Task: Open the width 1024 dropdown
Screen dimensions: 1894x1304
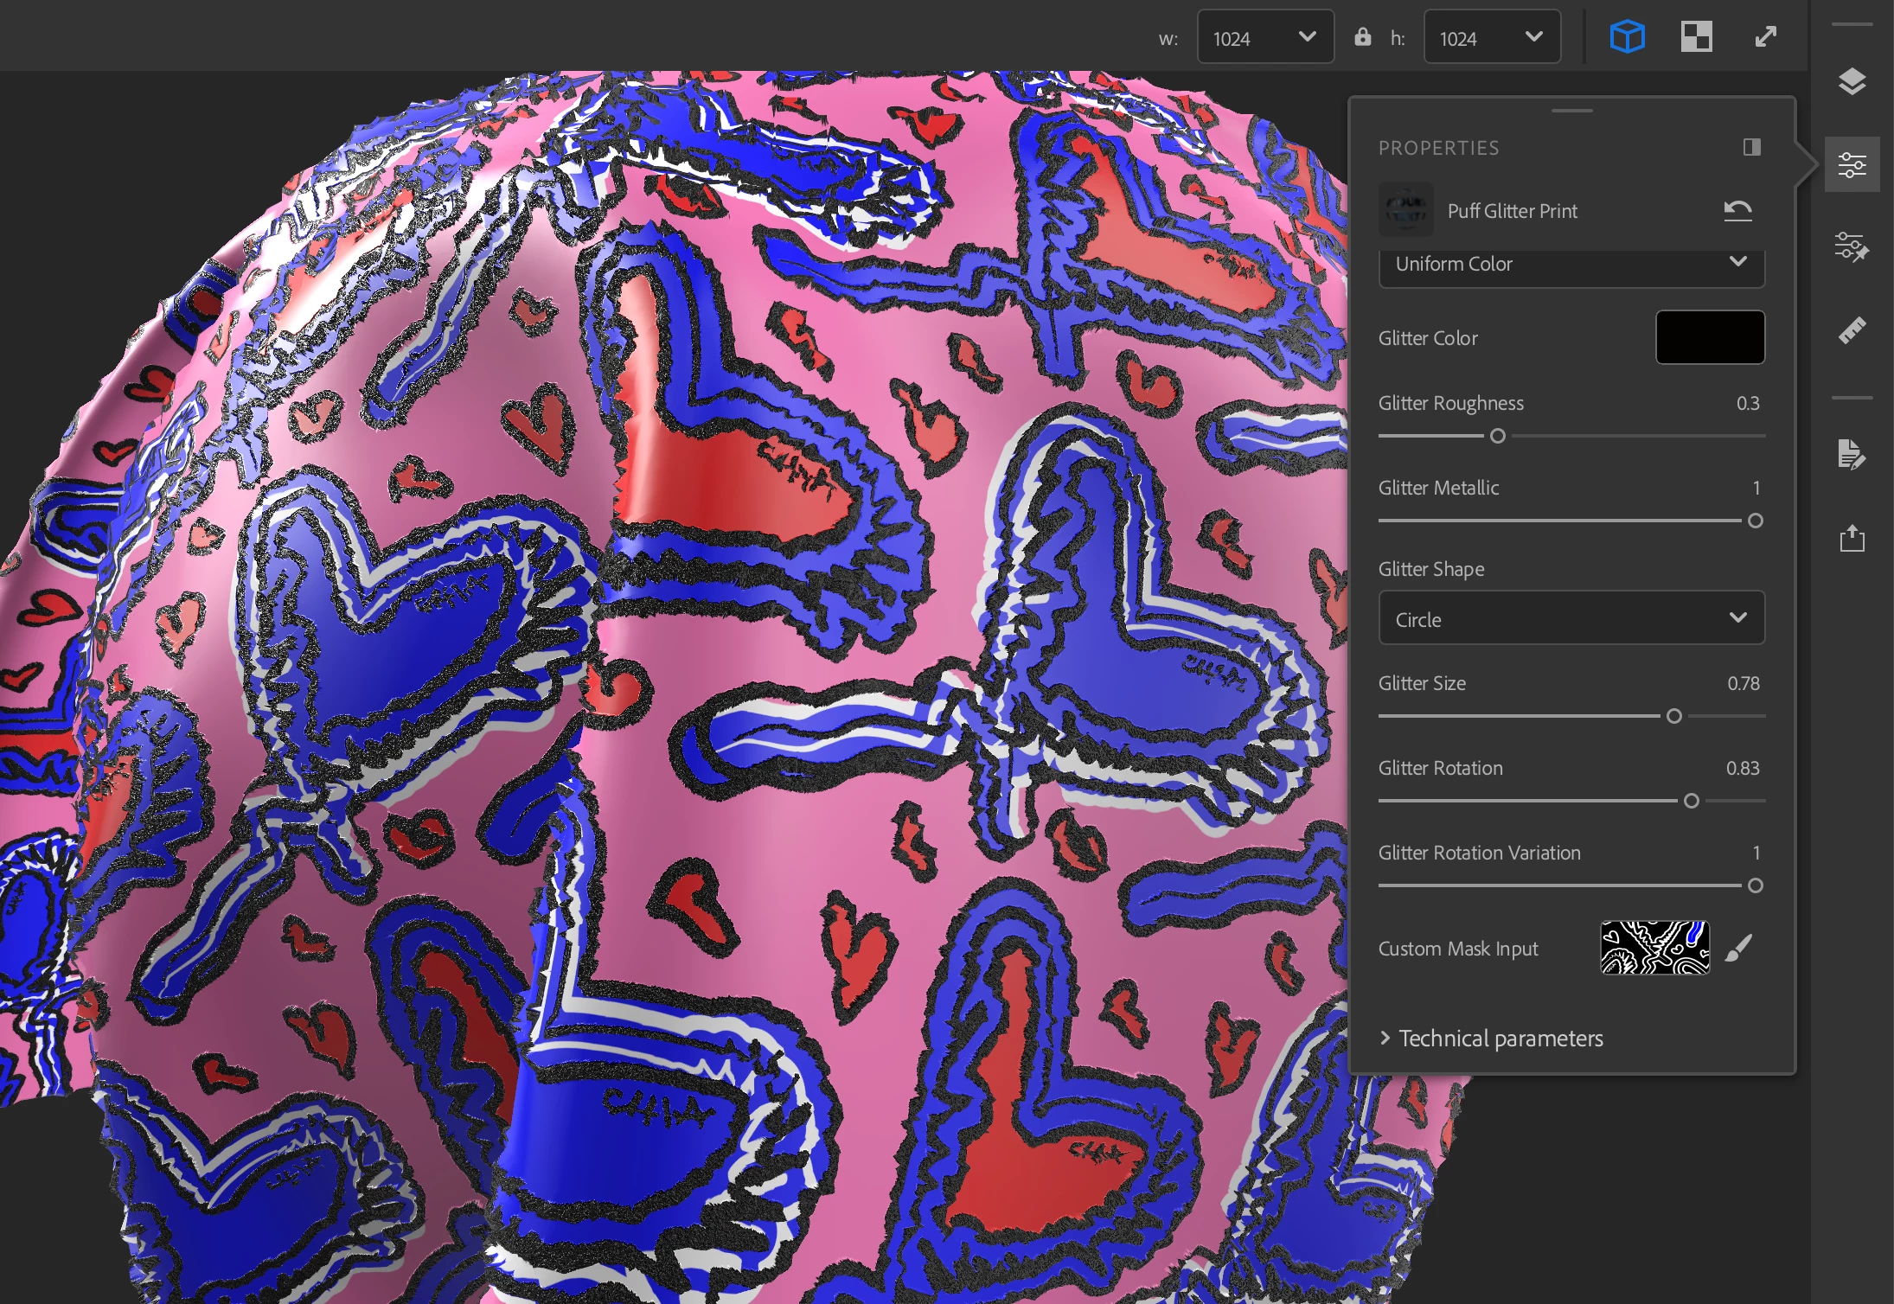Action: click(x=1264, y=37)
